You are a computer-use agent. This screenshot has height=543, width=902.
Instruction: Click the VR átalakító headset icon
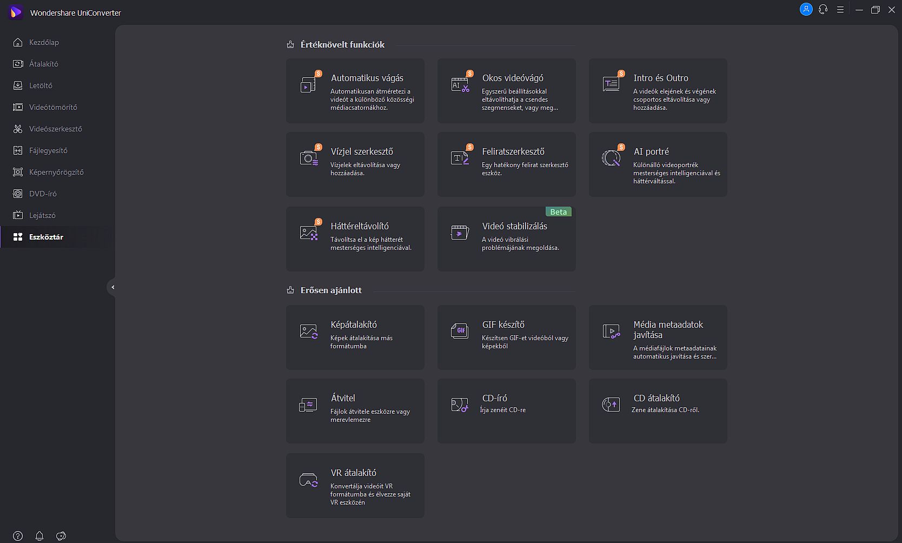click(308, 480)
